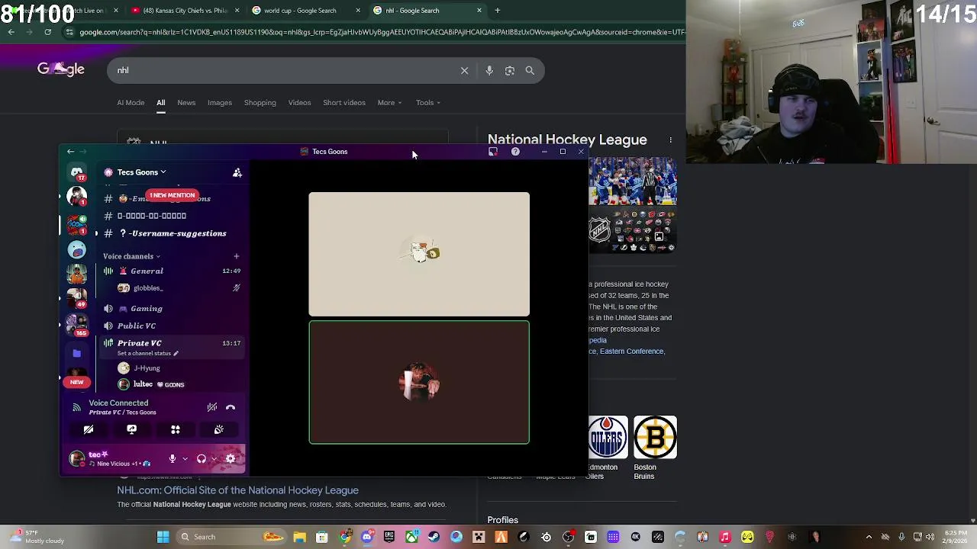Switch to News search results tab
This screenshot has height=549, width=977.
click(x=186, y=103)
